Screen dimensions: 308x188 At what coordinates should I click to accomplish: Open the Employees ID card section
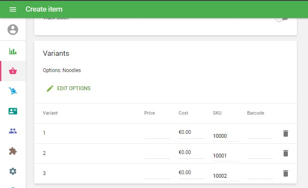[x=13, y=111]
